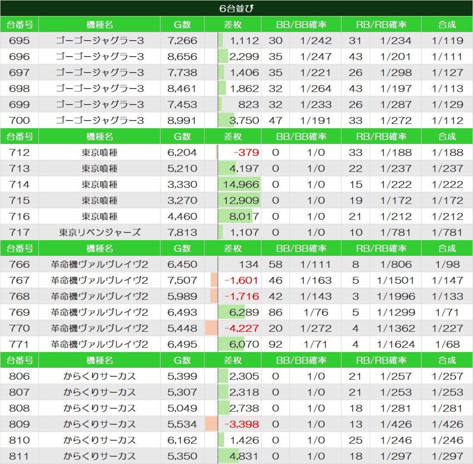This screenshot has height=464, width=473.
Task: Select 差枚 value 1,406
Action: coord(245,72)
